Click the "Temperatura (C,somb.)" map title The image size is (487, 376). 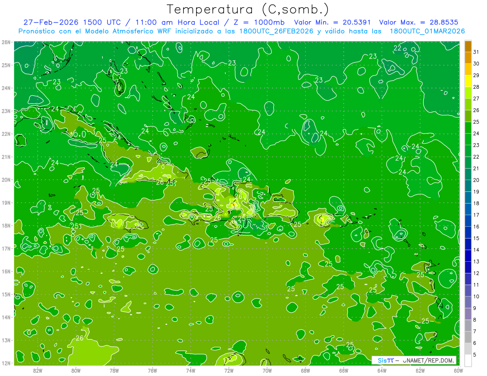(x=248, y=9)
